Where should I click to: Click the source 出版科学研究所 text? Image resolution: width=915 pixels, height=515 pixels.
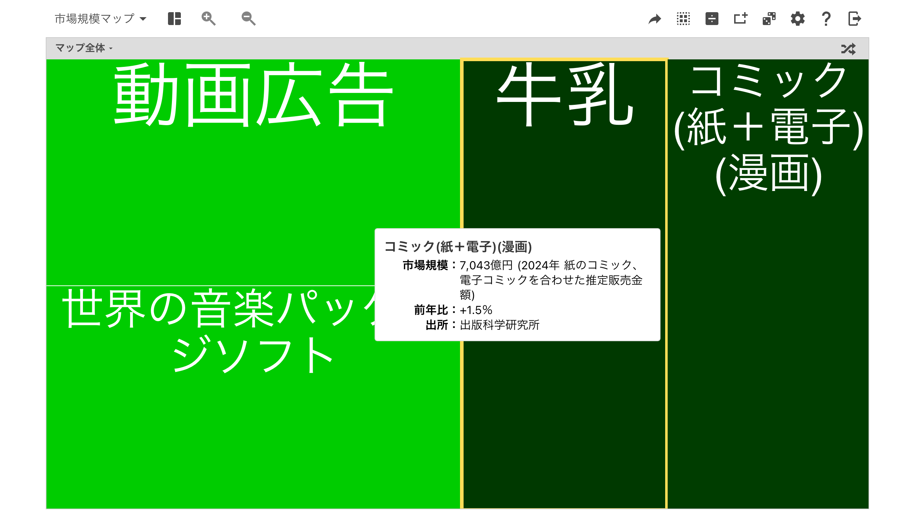[500, 325]
